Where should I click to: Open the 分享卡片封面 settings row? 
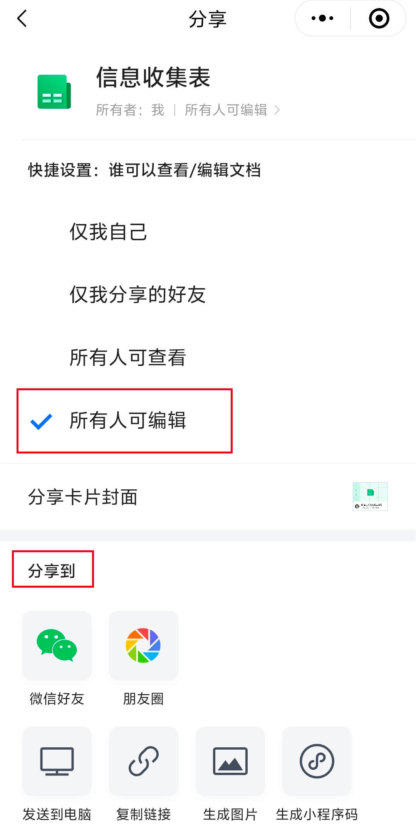pos(83,497)
